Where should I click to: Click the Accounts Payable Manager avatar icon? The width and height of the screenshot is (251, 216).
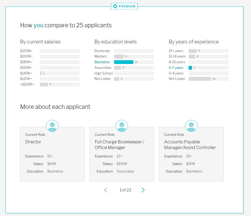[x=191, y=126]
